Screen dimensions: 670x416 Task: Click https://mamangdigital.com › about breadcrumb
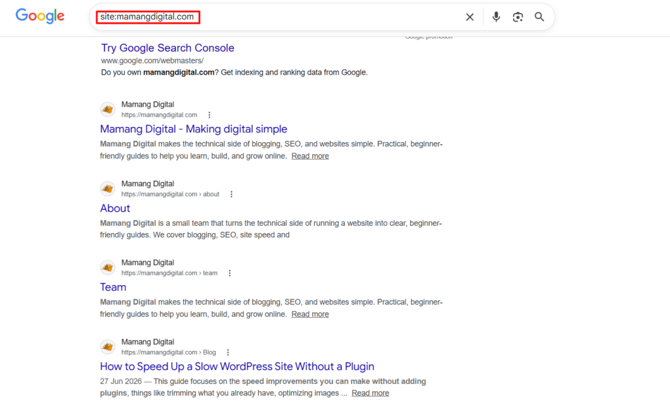point(171,195)
